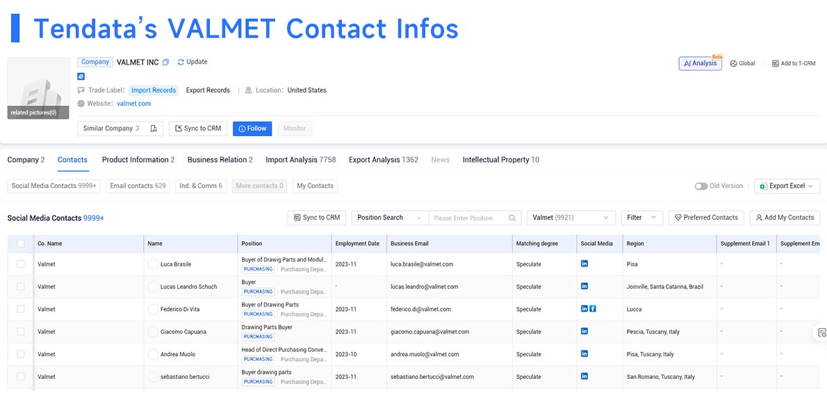Open Facebook icon for Federico Di Vita
The image size is (827, 397).
(x=593, y=309)
